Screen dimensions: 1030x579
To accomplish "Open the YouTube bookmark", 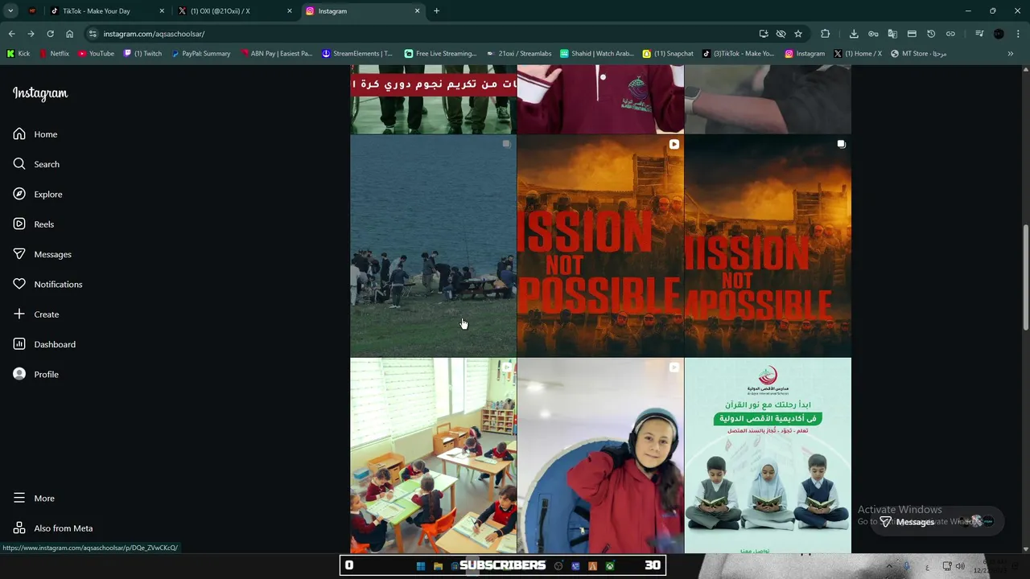I will point(97,54).
